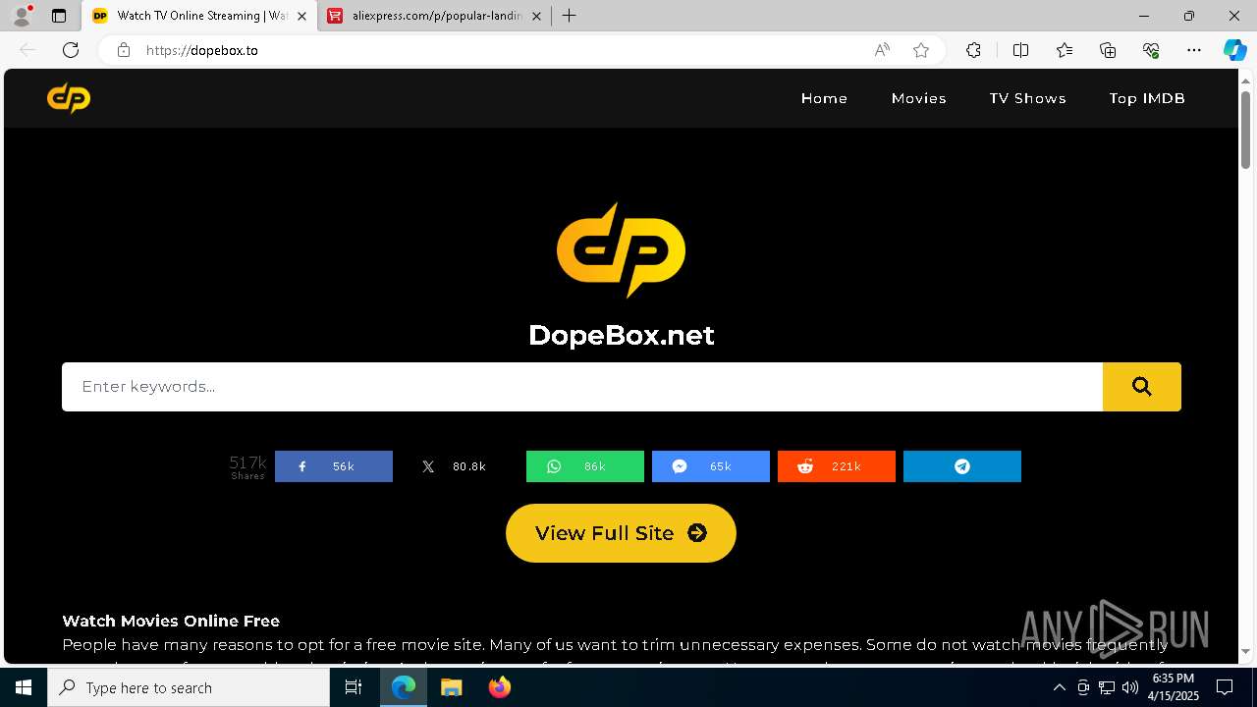Open the Top IMDB page
This screenshot has height=707, width=1257.
tap(1147, 98)
